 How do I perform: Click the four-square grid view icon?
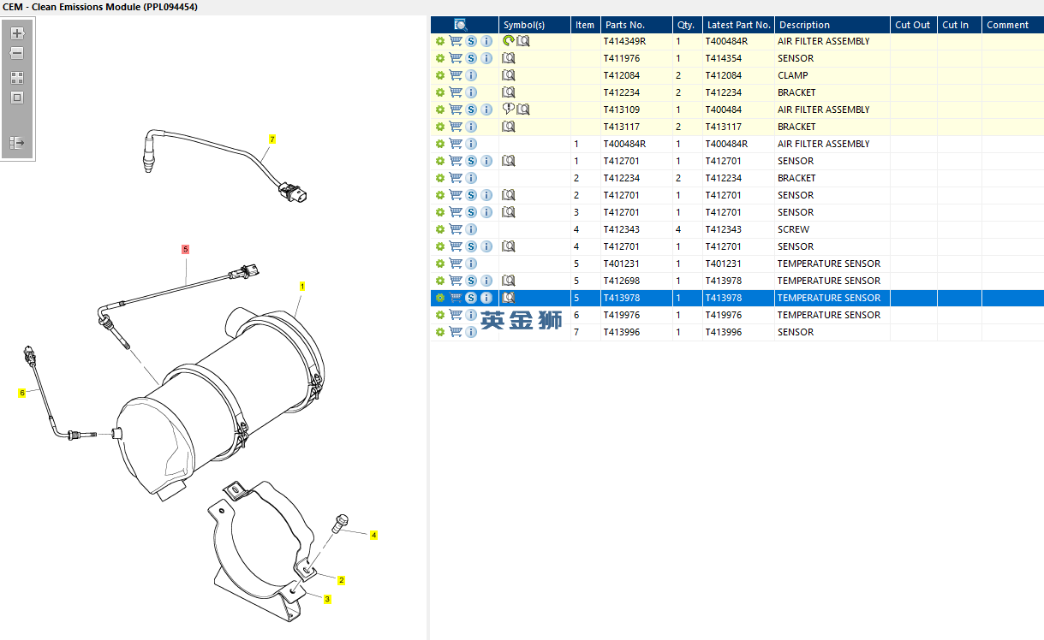17,78
